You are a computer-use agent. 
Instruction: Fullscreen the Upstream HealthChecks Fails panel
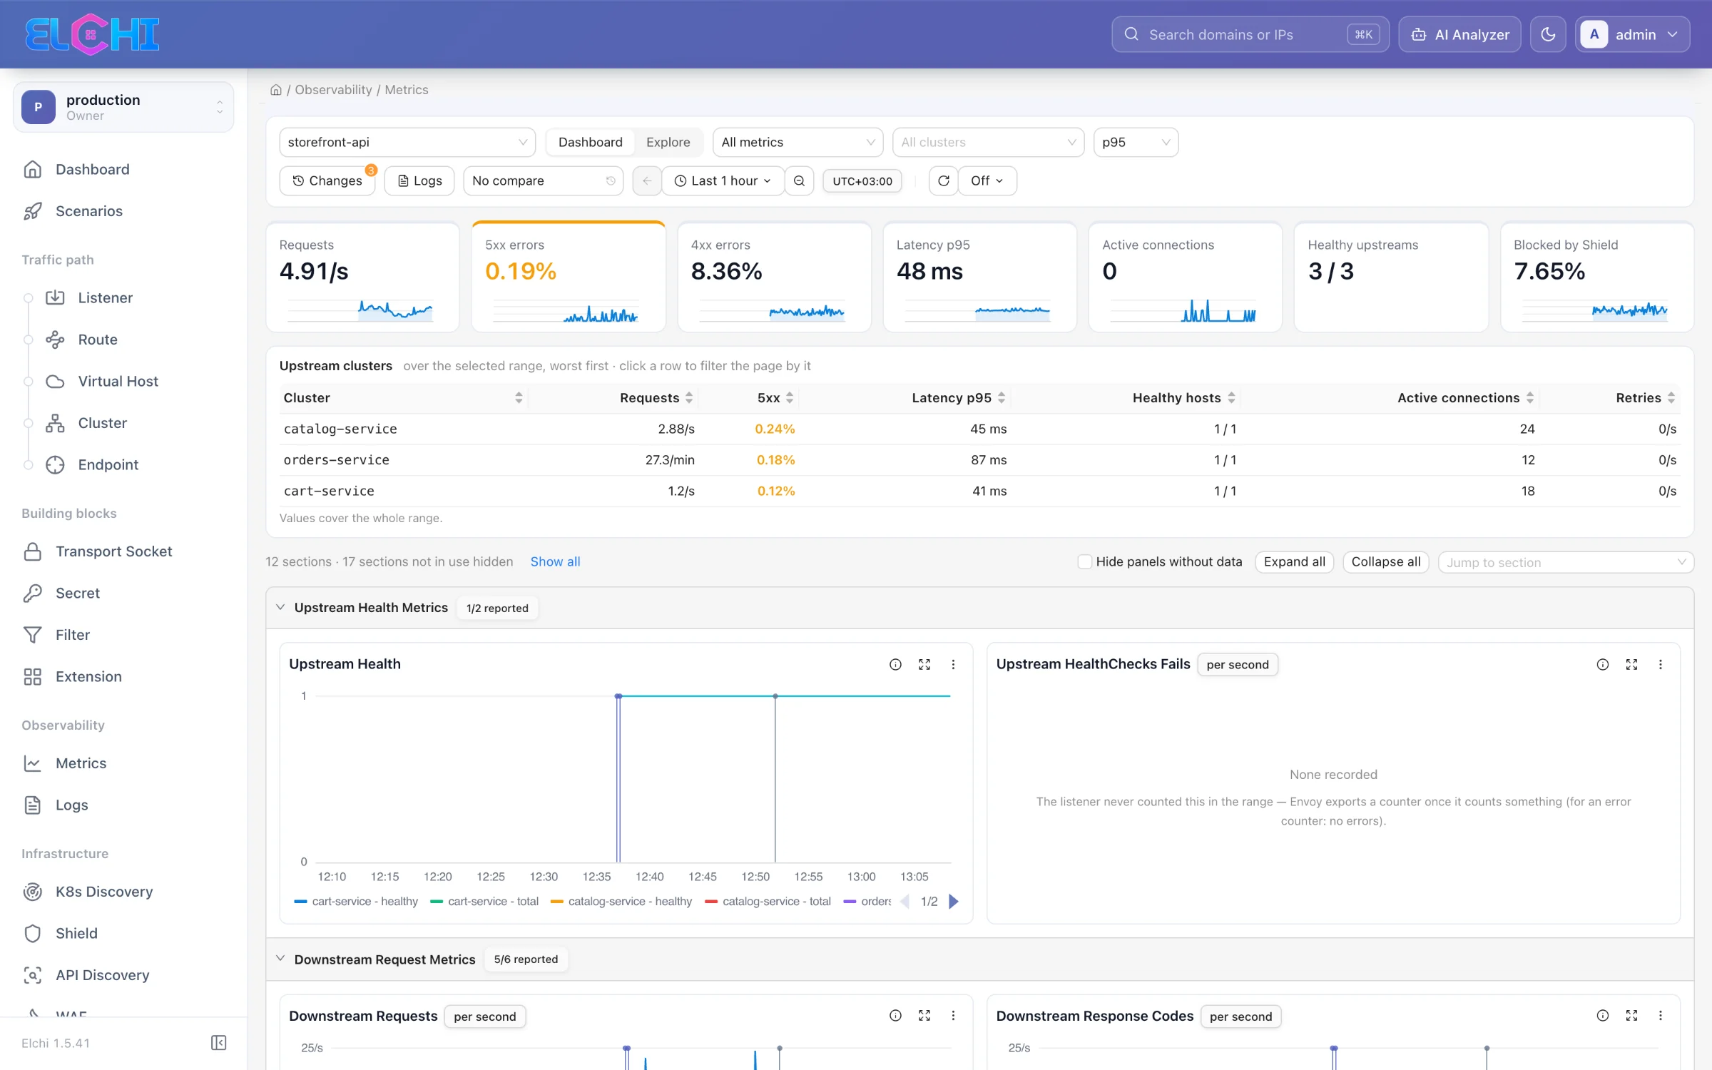(1631, 664)
